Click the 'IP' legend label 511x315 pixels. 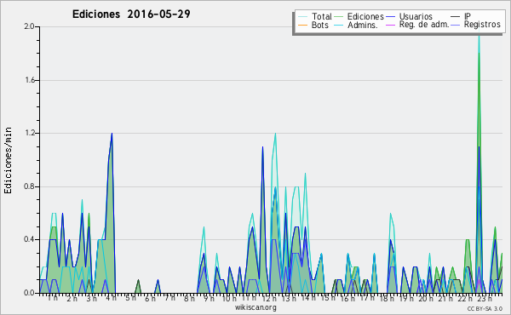[468, 16]
